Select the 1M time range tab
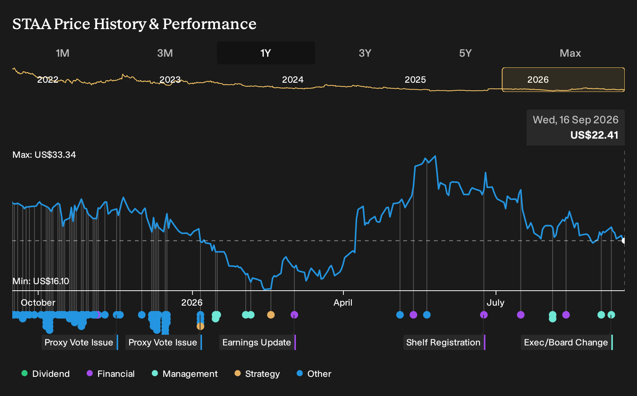Viewport: 637px width, 396px height. (x=62, y=53)
